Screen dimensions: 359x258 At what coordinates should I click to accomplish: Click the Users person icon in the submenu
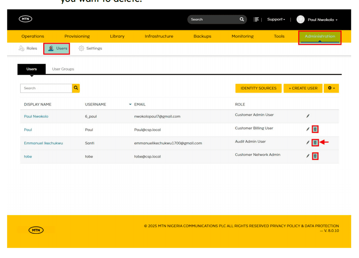coord(51,48)
